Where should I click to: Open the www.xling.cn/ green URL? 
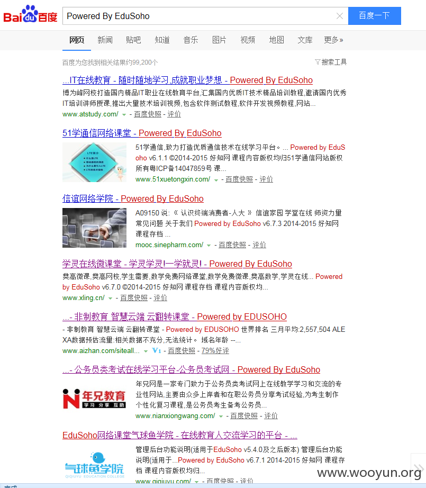pos(84,298)
